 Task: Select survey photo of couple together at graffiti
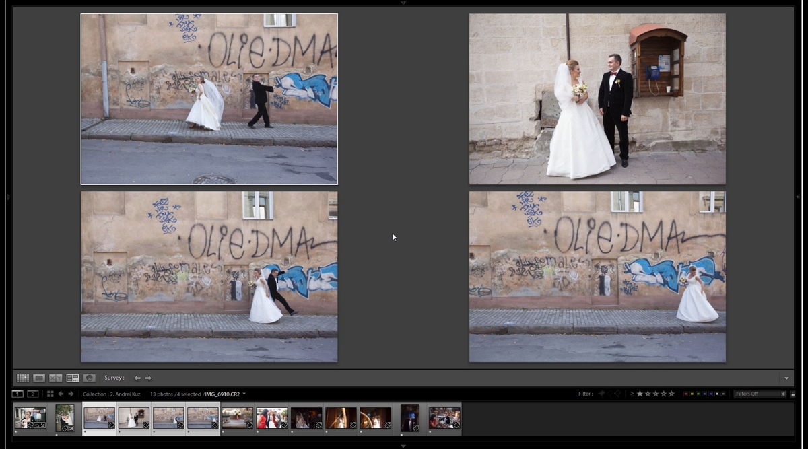point(209,277)
